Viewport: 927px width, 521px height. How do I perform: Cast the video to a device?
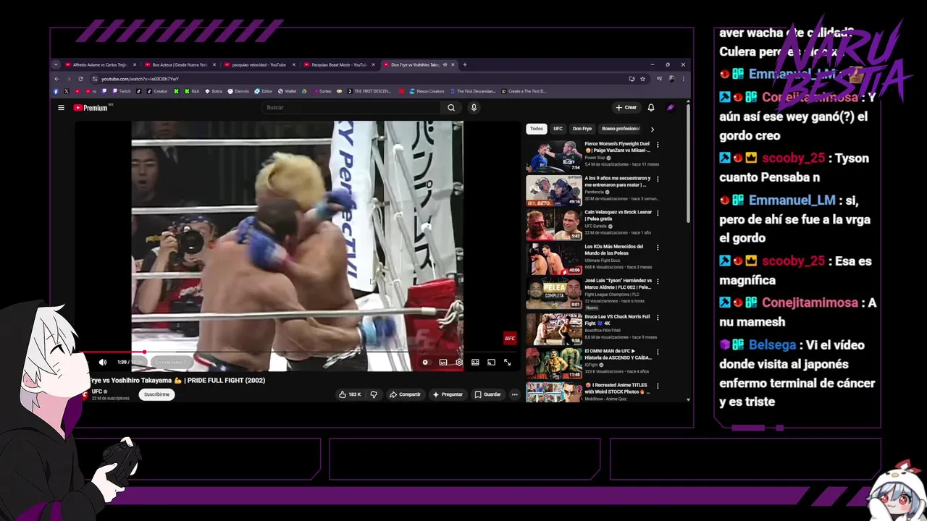491,363
